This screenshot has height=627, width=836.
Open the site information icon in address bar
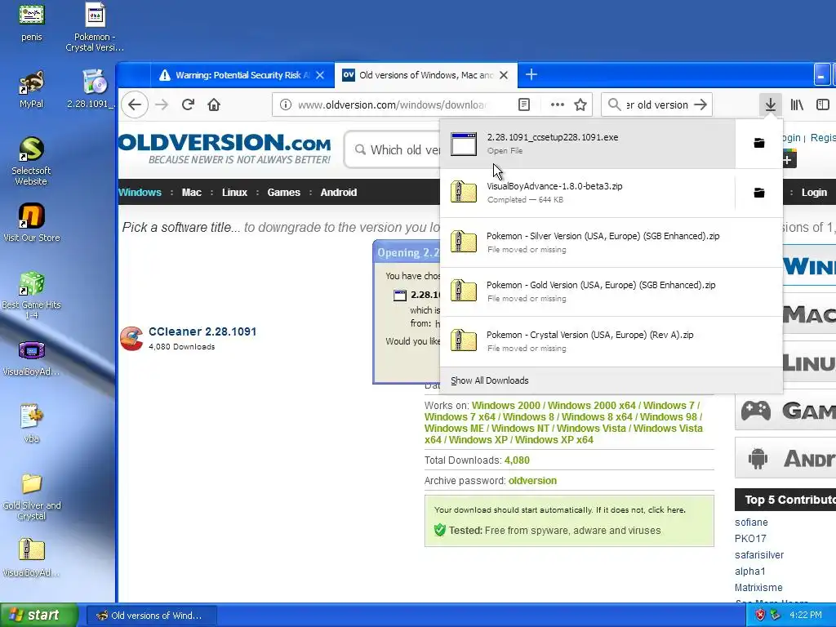click(x=286, y=104)
